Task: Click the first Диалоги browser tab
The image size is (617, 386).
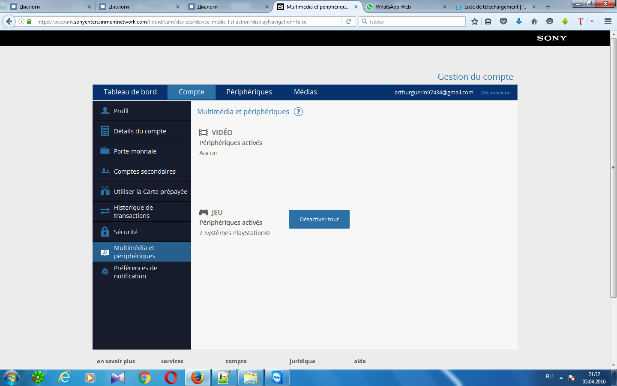Action: pos(51,7)
